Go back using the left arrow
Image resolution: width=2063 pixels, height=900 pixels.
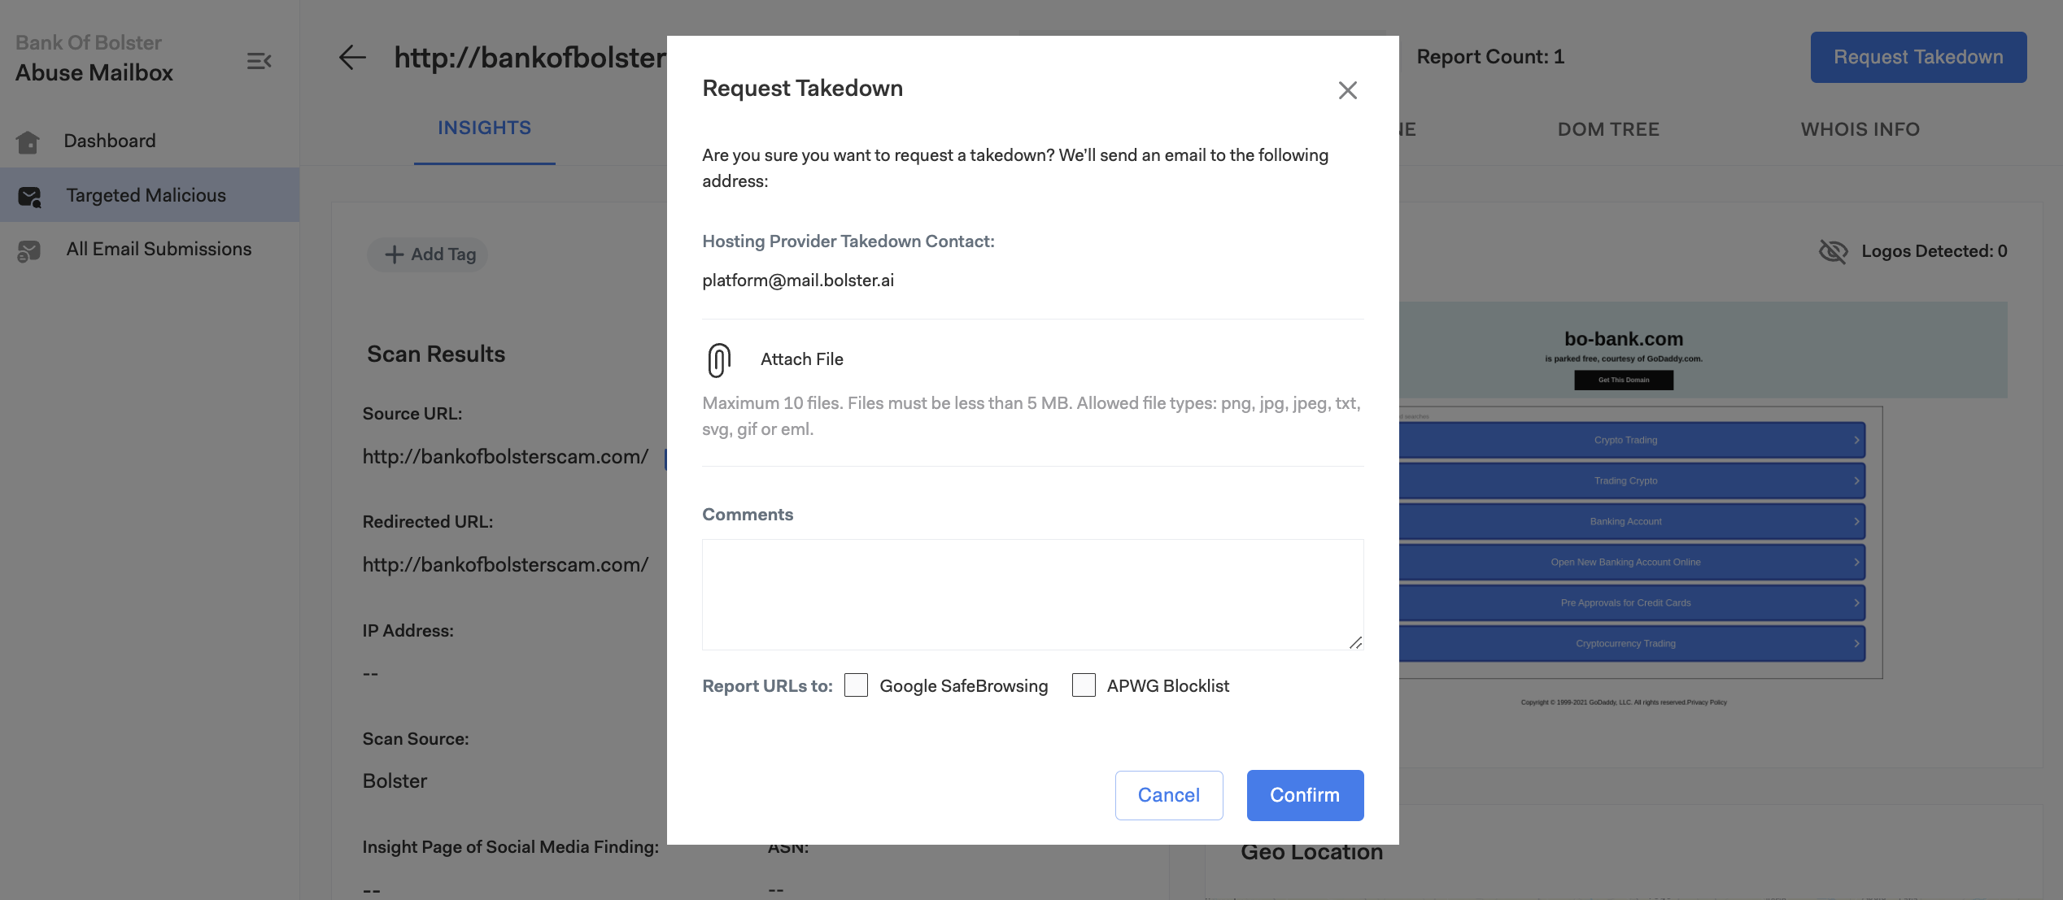click(x=351, y=57)
